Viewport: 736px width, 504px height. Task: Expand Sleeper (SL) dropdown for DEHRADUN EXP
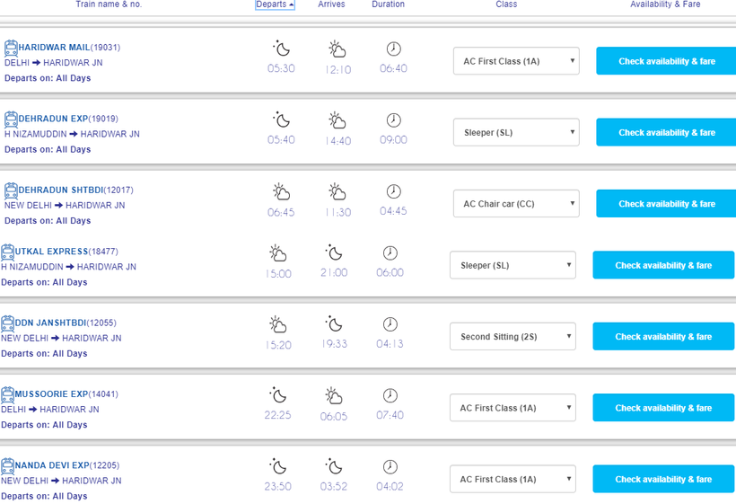point(516,132)
